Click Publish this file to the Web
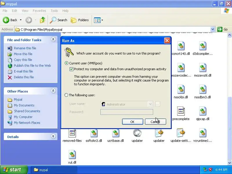This screenshot has height=174, width=232. 32,66
